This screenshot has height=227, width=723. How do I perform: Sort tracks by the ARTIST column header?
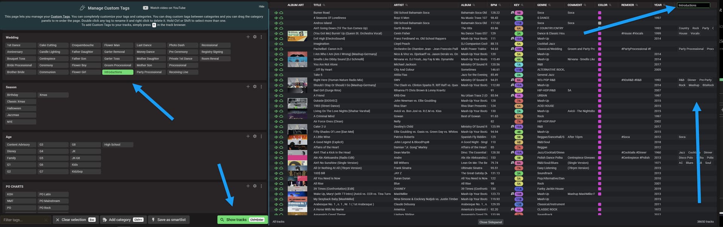(398, 5)
